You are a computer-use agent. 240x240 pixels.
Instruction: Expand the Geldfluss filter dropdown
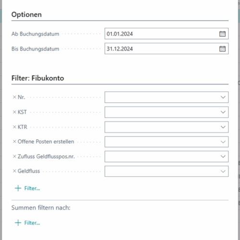(223, 171)
